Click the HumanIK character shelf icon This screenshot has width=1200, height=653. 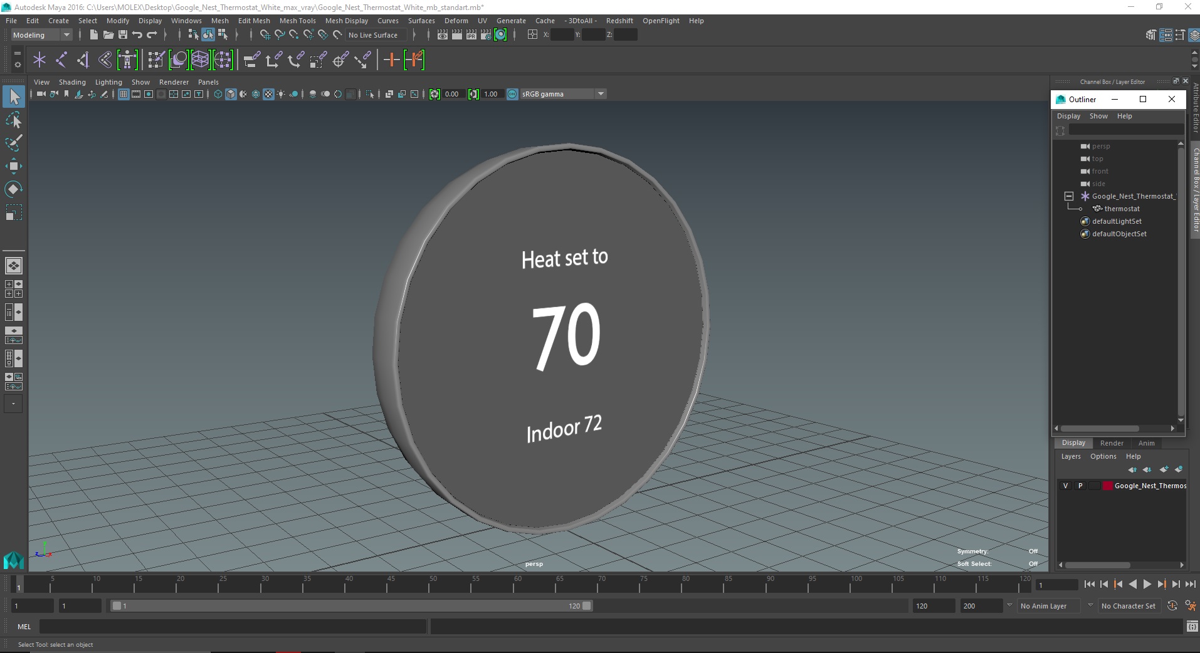127,60
